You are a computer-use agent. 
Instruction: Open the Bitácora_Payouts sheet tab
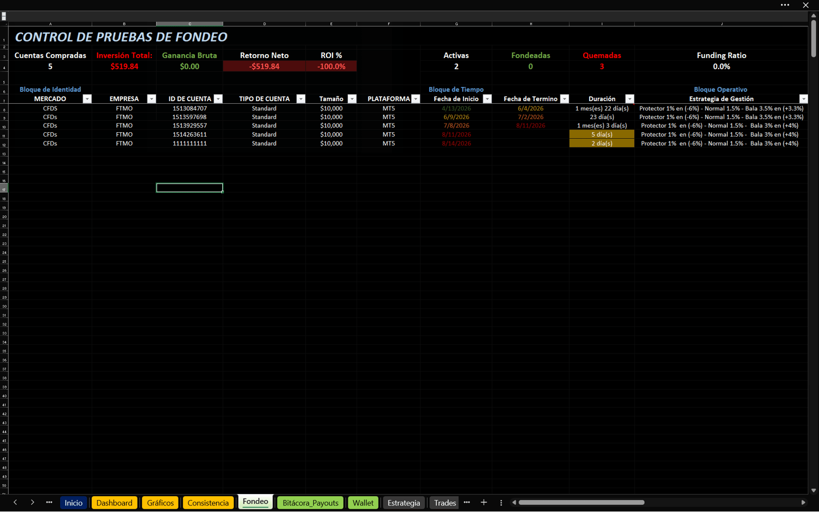310,503
